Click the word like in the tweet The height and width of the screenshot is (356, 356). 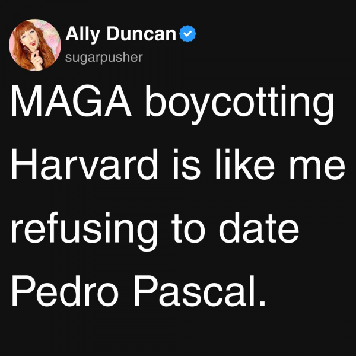pyautogui.click(x=244, y=164)
